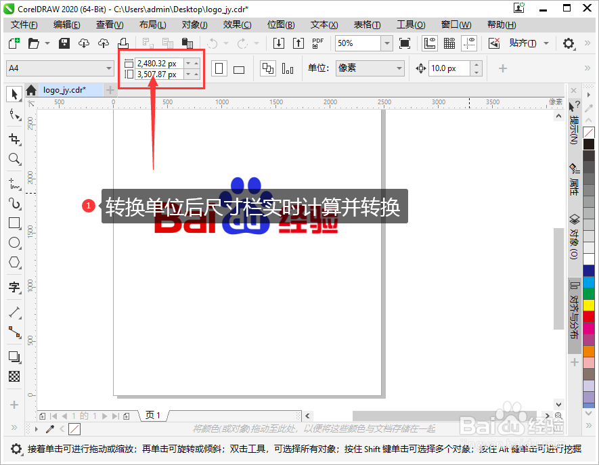Open the 50% zoom level dropdown
The image size is (599, 465).
(x=386, y=43)
